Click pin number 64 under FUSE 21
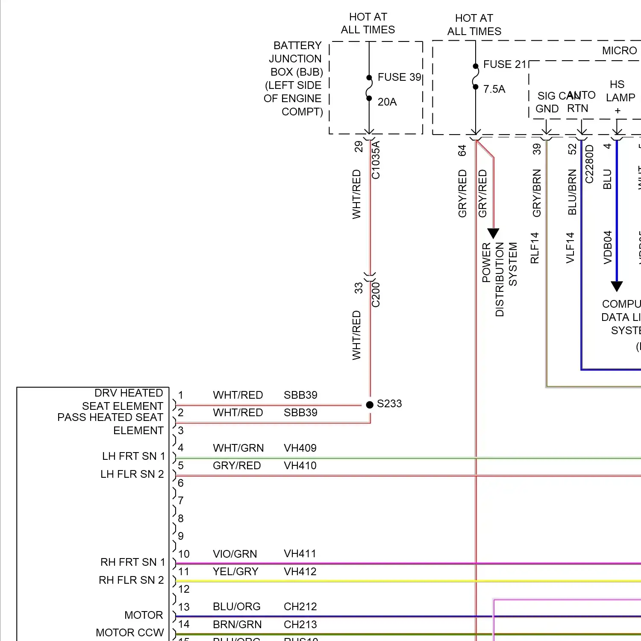 click(x=462, y=151)
